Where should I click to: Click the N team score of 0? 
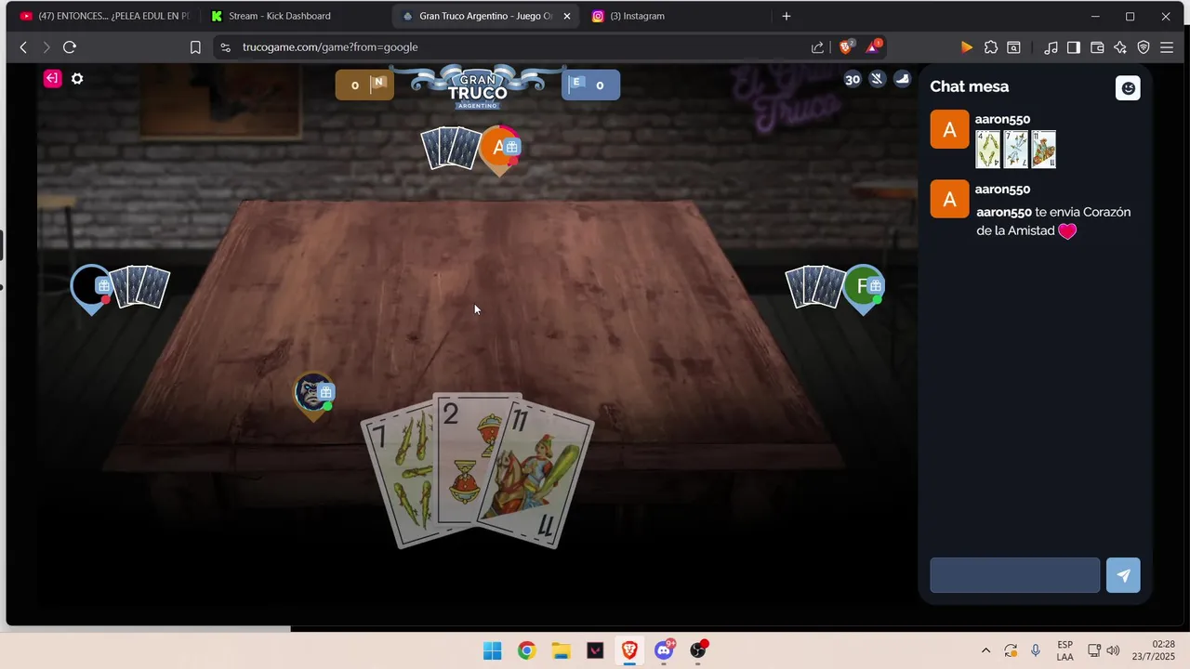(364, 85)
